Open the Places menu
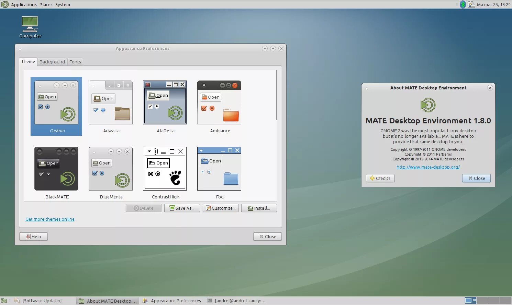This screenshot has height=305, width=512. click(x=46, y=4)
